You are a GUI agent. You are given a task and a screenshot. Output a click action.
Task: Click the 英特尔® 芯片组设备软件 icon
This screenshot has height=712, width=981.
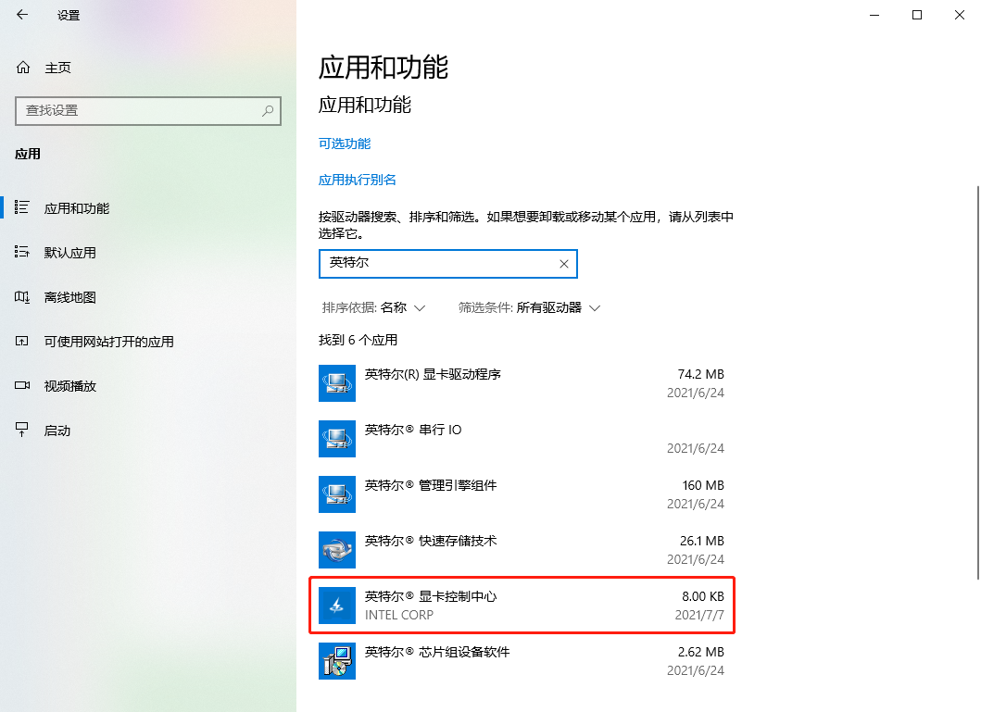(336, 661)
